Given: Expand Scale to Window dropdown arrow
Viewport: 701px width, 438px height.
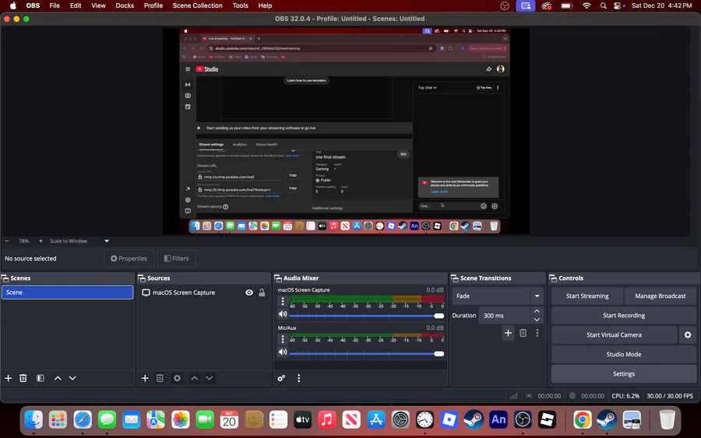Looking at the screenshot, I should click(107, 240).
